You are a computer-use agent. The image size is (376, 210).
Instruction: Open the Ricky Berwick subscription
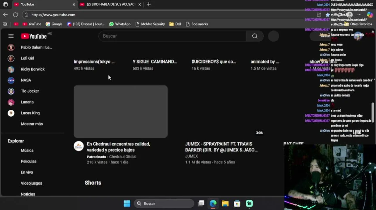pyautogui.click(x=33, y=69)
